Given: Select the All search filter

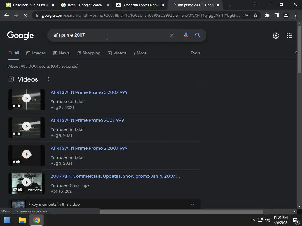Looking at the screenshot, I should click(x=14, y=53).
